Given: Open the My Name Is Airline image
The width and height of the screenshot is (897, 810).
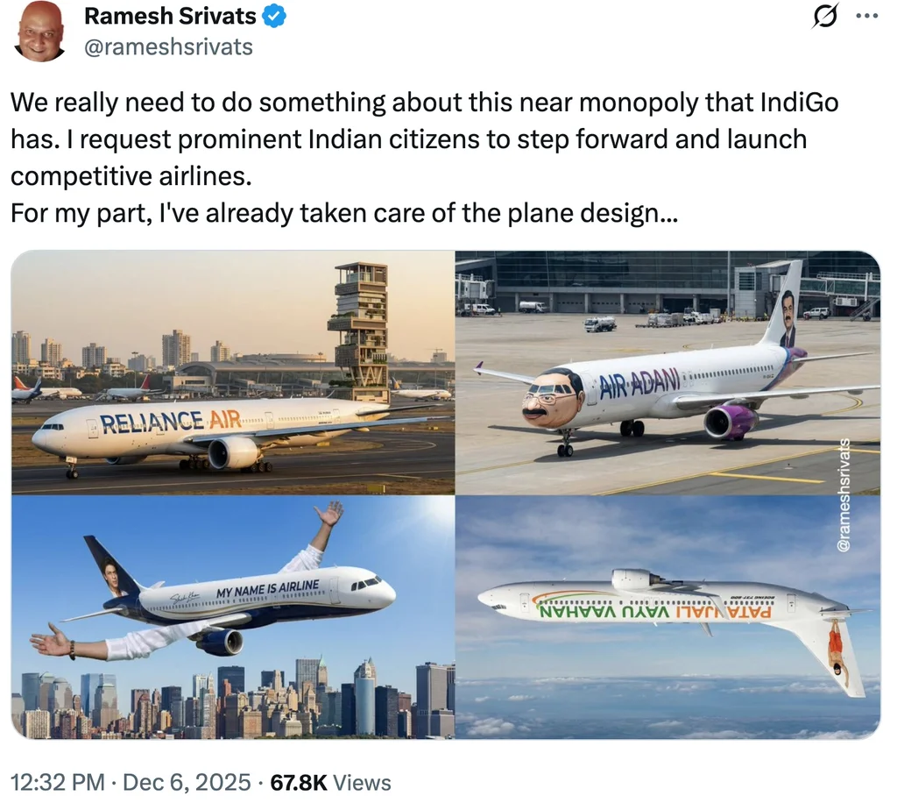Looking at the screenshot, I should pyautogui.click(x=233, y=617).
